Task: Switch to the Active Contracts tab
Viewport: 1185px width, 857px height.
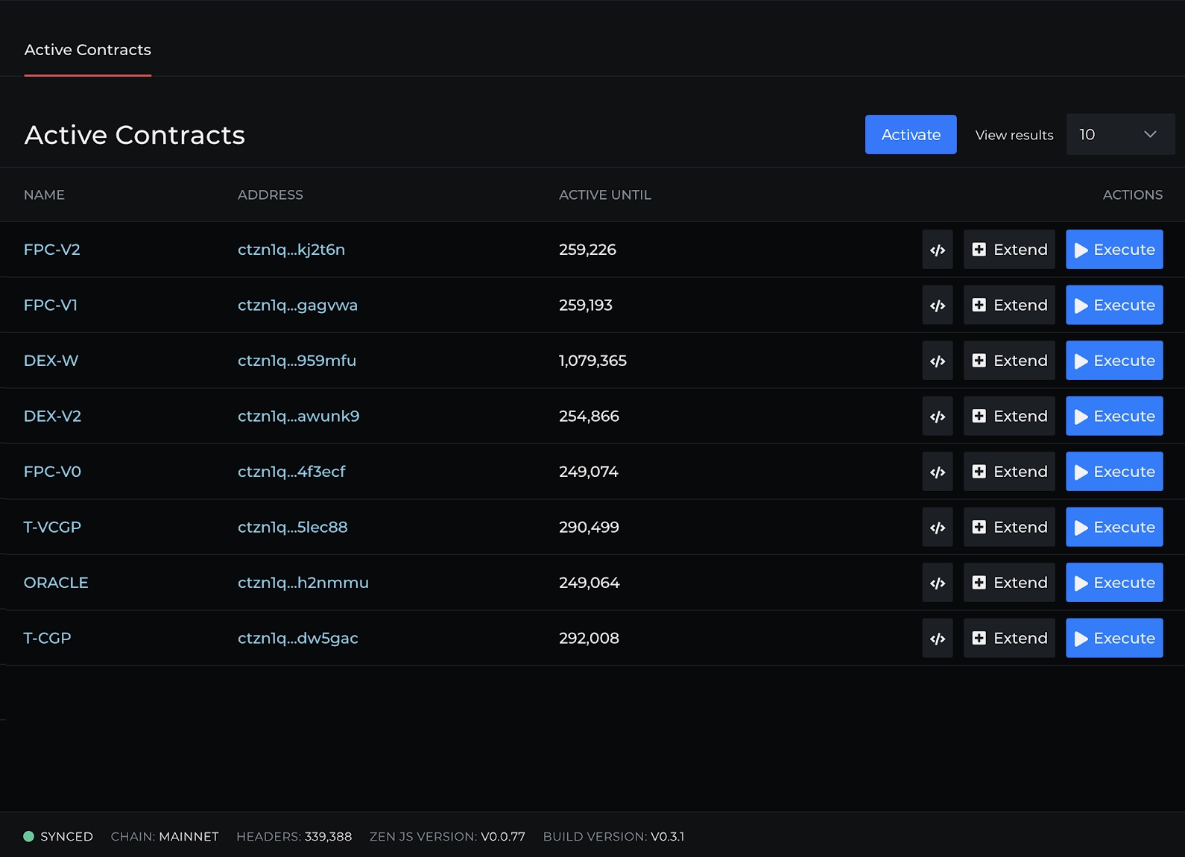Action: pyautogui.click(x=87, y=50)
